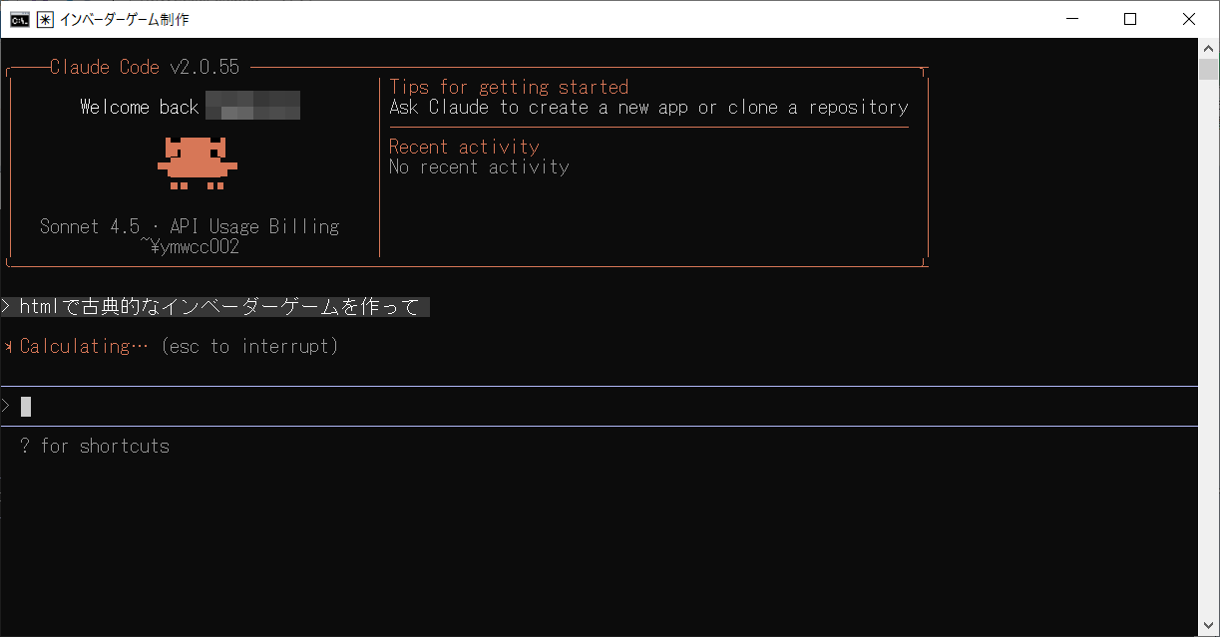The height and width of the screenshot is (637, 1220).
Task: Open the cmd system menu icon
Action: (19, 19)
